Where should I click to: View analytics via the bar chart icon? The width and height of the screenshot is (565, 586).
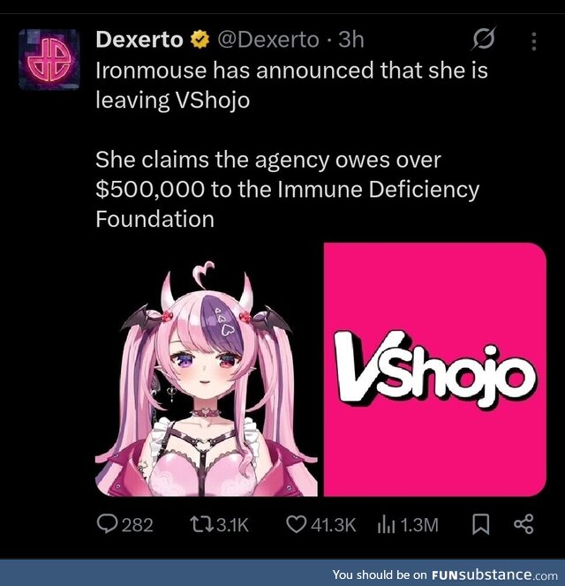click(387, 524)
